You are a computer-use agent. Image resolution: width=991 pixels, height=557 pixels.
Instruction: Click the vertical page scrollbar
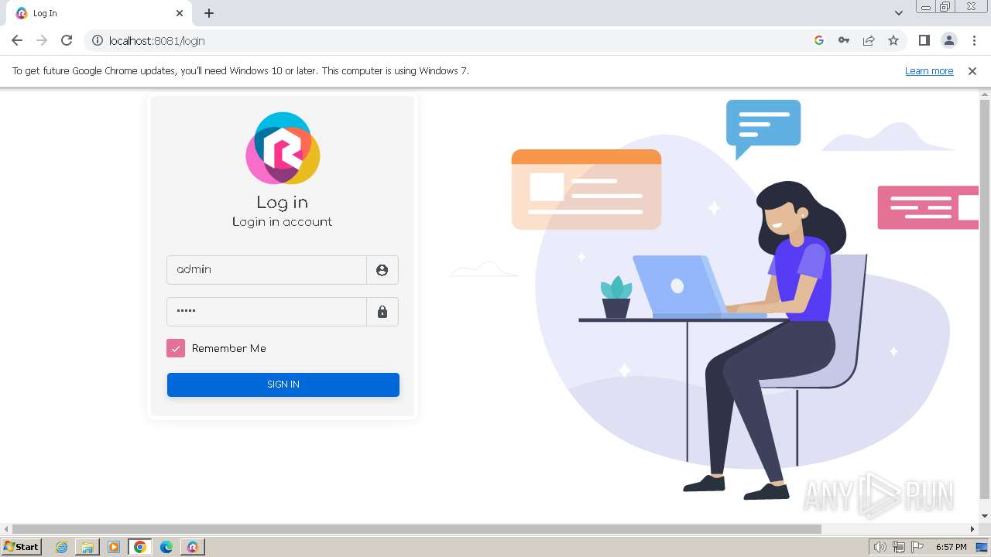[x=985, y=299]
